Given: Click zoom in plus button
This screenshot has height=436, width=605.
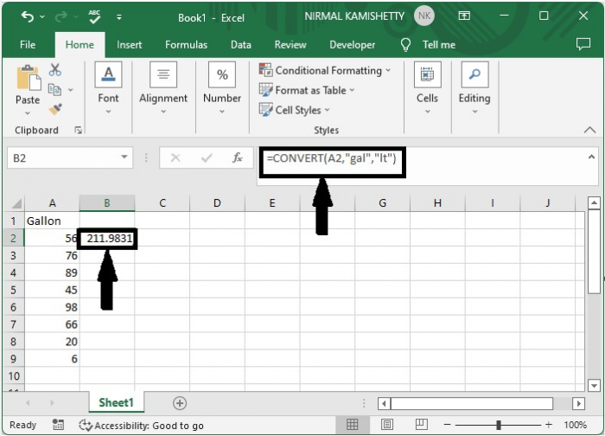Looking at the screenshot, I should [x=549, y=425].
